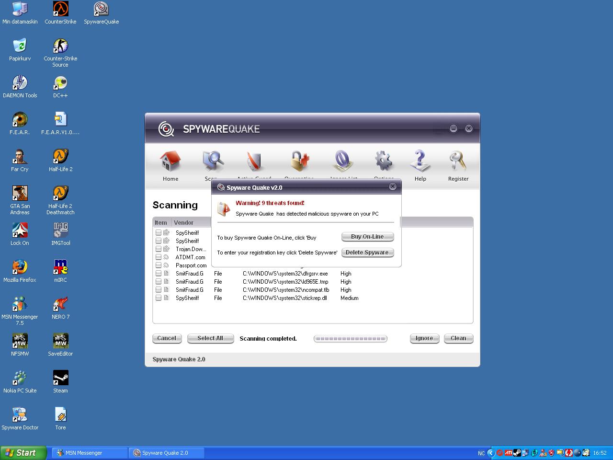Viewport: 613px width, 460px height.
Task: Expand hidden system tray icons chevron
Action: pyautogui.click(x=490, y=453)
